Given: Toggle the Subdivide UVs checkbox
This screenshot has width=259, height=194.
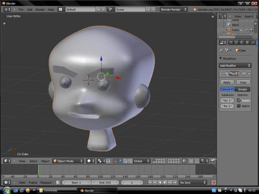Looking at the screenshot, I should [239, 100].
